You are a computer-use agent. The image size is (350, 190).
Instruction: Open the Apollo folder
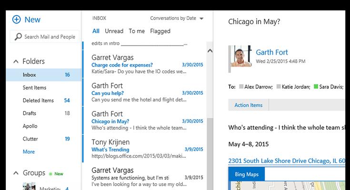pos(30,126)
